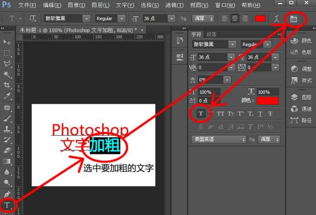
Task: Open font size dropdown in options bar
Action: tap(172, 19)
